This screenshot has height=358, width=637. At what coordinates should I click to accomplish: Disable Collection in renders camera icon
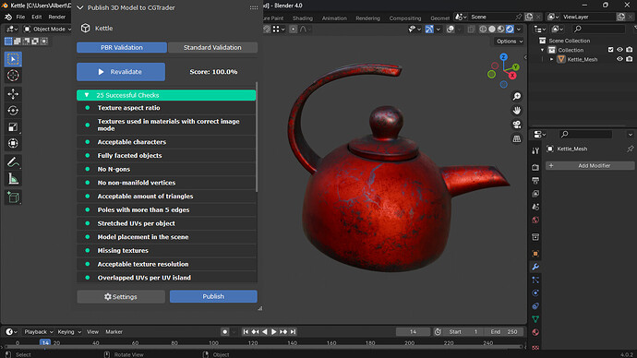pyautogui.click(x=630, y=50)
